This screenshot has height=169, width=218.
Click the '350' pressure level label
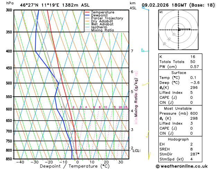coord(10,32)
